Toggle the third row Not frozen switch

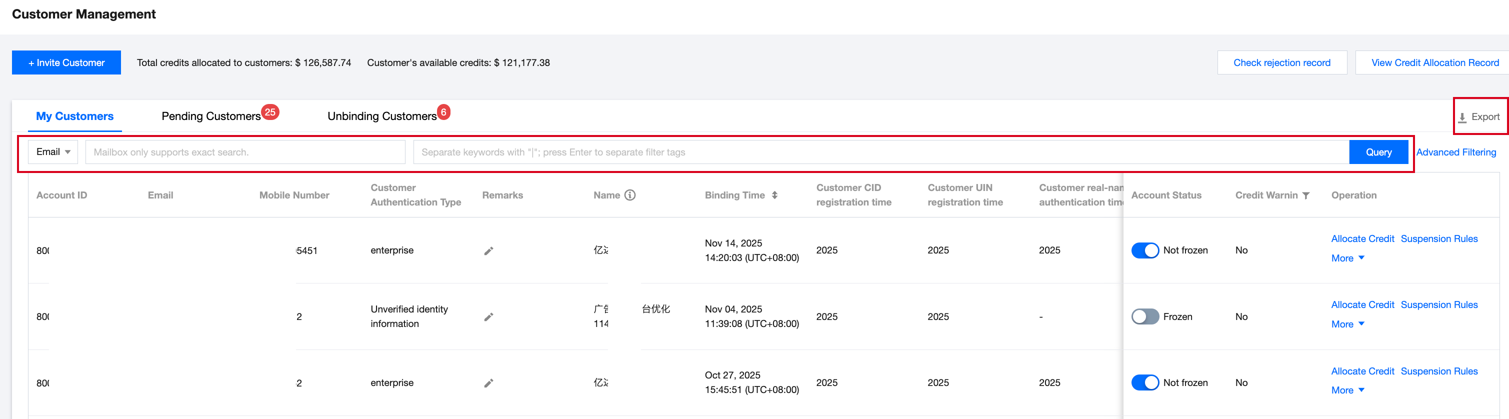click(1144, 382)
